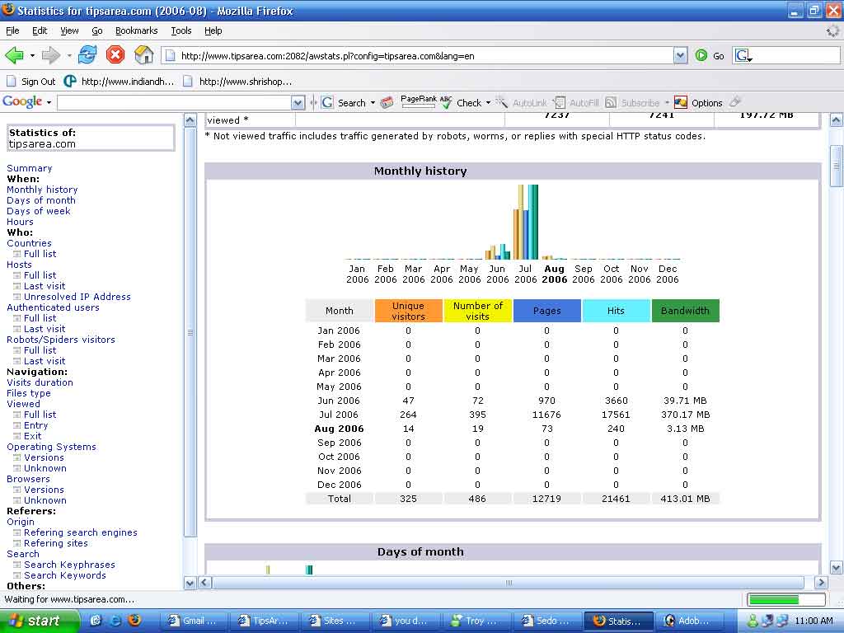Click the Google toolbar Search button
Image resolution: width=844 pixels, height=633 pixels.
[x=345, y=103]
